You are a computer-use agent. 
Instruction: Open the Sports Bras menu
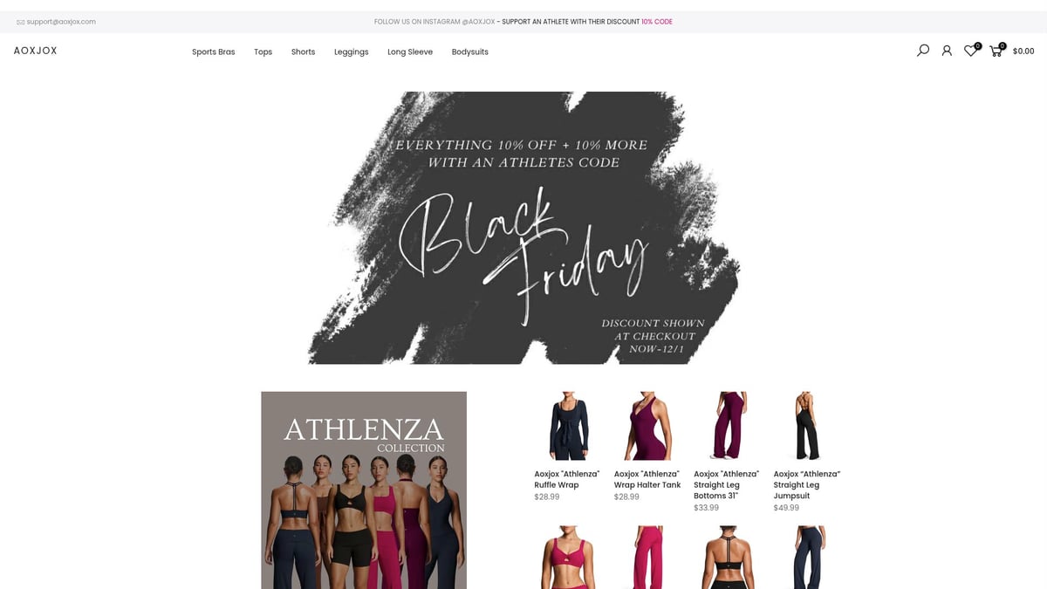214,51
